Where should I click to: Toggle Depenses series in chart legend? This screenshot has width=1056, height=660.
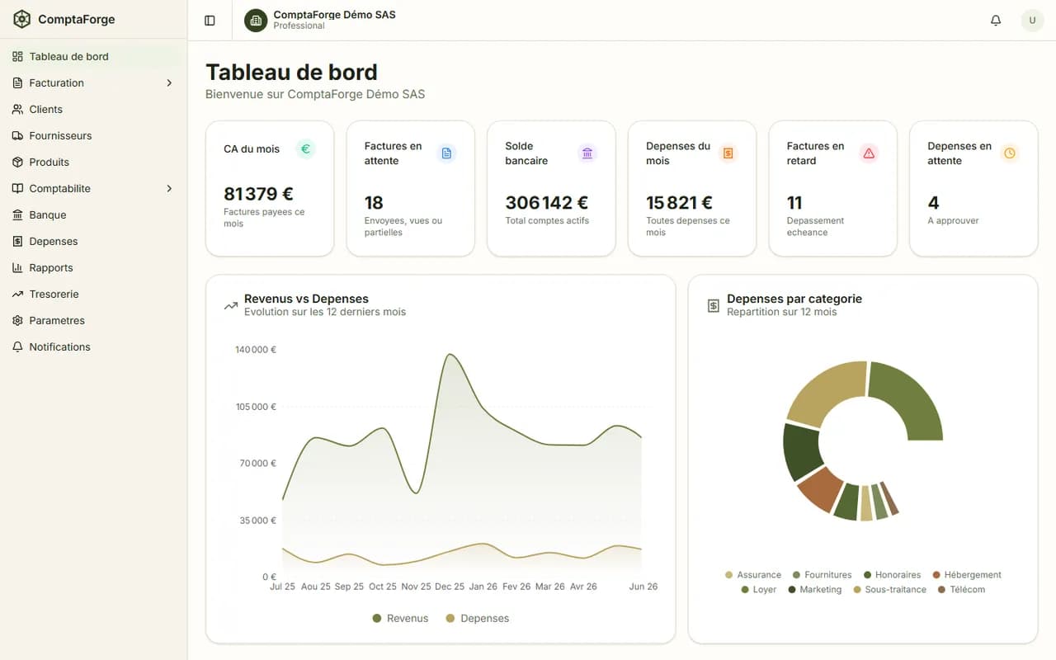tap(478, 619)
